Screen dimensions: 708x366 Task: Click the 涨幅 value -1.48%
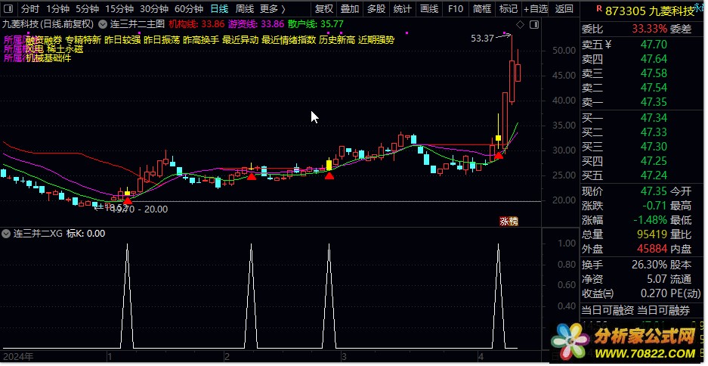tap(650, 221)
